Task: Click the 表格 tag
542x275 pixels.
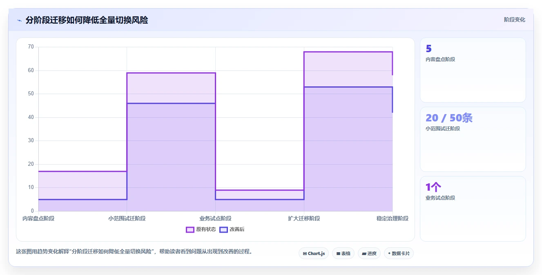Action: click(343, 253)
